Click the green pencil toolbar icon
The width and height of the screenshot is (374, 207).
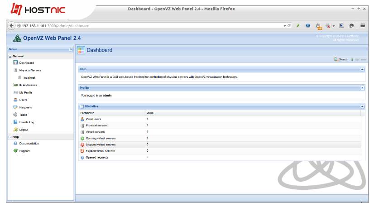(x=298, y=25)
